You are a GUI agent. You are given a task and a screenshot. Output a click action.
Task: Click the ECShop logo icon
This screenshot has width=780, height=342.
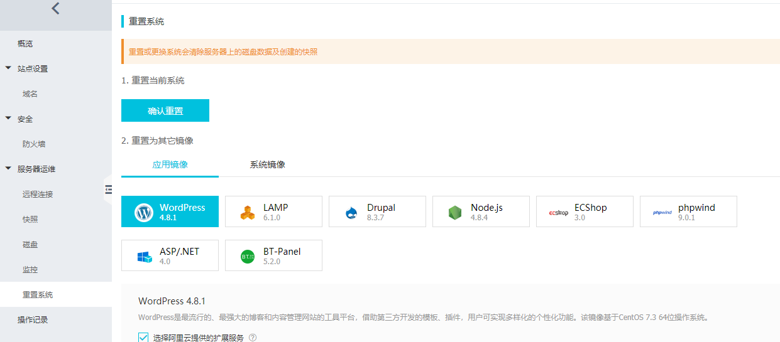click(x=558, y=212)
